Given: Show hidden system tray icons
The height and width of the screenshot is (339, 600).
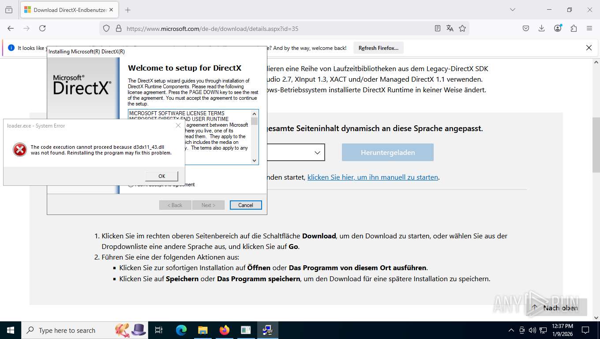Looking at the screenshot, I should 511,330.
